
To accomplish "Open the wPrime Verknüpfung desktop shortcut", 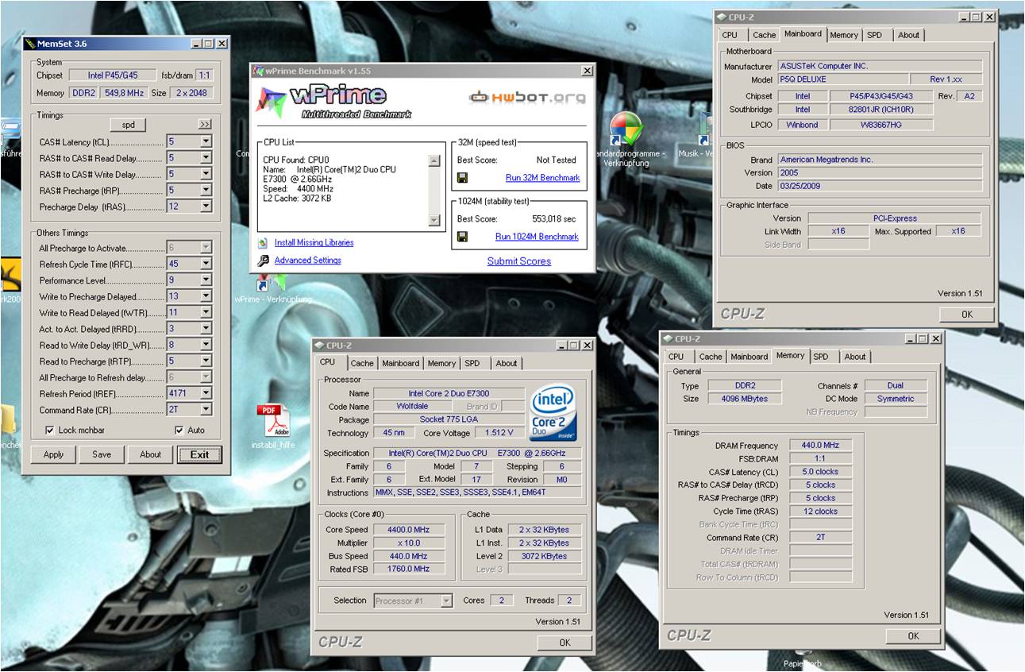I will click(x=272, y=286).
